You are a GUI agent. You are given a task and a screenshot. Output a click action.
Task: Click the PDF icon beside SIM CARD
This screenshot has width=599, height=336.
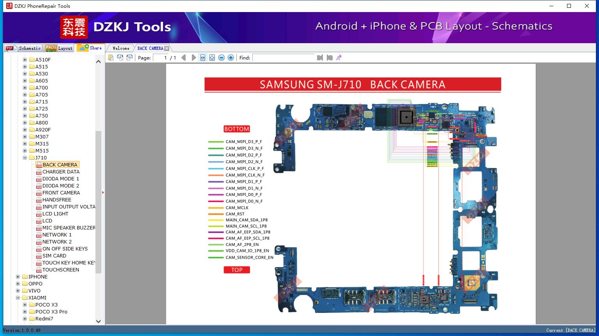click(39, 256)
